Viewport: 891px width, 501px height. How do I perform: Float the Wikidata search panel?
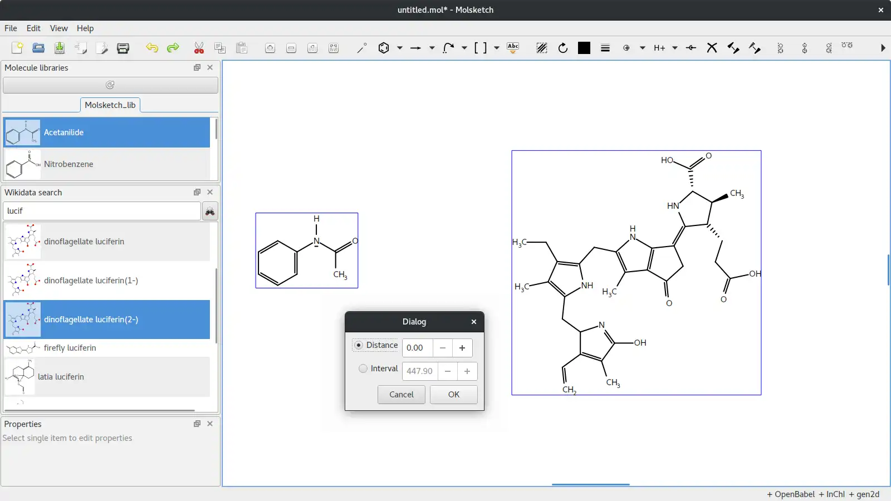pos(197,192)
